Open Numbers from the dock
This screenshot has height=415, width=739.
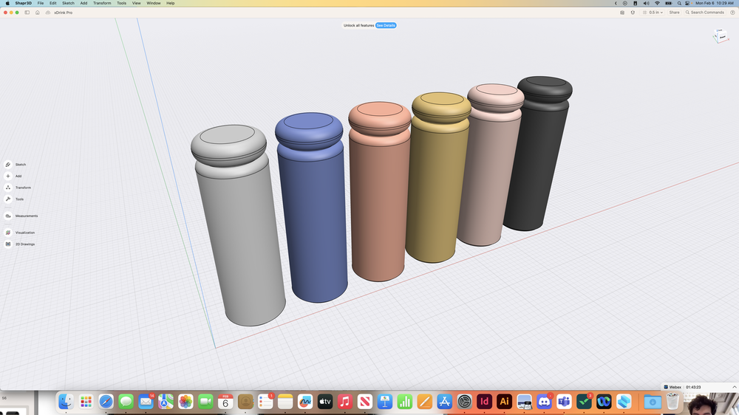405,402
